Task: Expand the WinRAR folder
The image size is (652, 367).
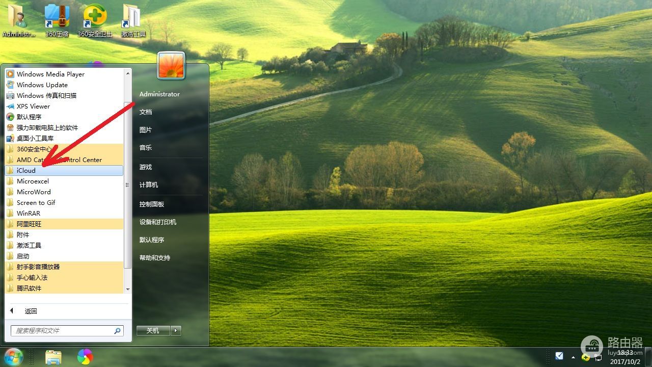Action: coord(64,213)
